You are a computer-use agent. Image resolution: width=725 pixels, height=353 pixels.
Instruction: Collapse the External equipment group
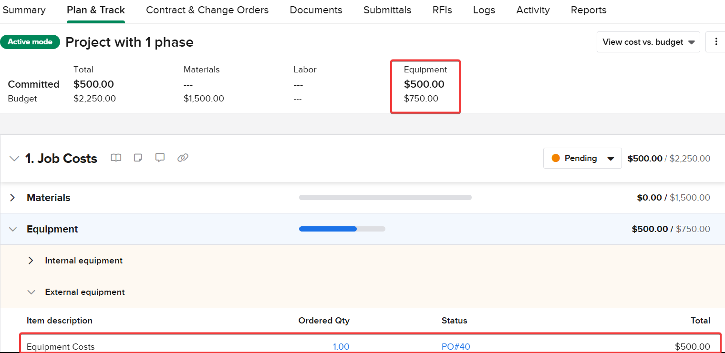(31, 292)
